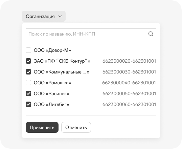Click Применить to apply selection
Image resolution: width=182 pixels, height=149 pixels.
point(42,127)
